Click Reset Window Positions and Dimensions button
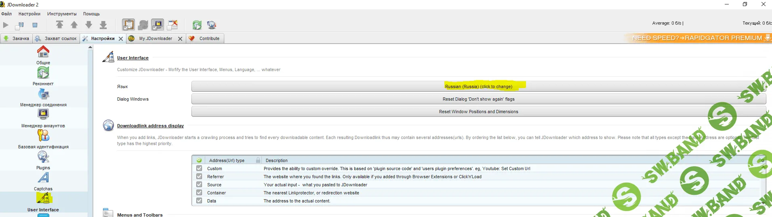The width and height of the screenshot is (772, 217). tap(478, 112)
